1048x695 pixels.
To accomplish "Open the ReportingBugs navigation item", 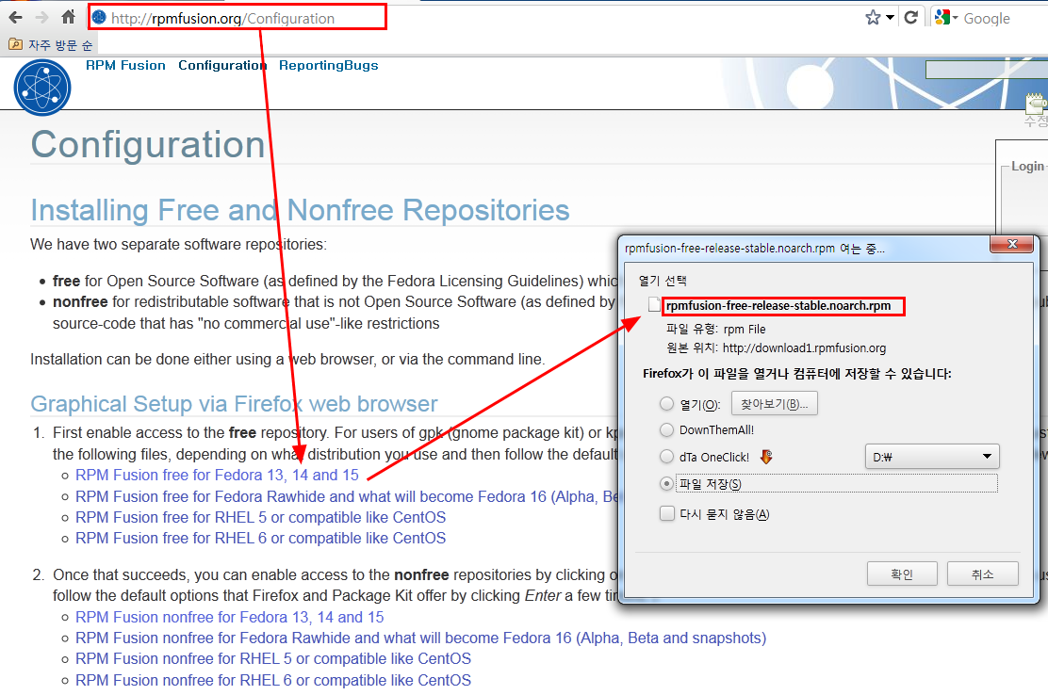I will tap(329, 65).
